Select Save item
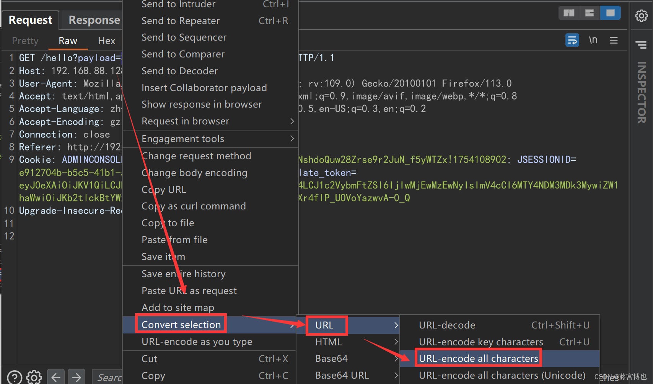 [x=210, y=257]
